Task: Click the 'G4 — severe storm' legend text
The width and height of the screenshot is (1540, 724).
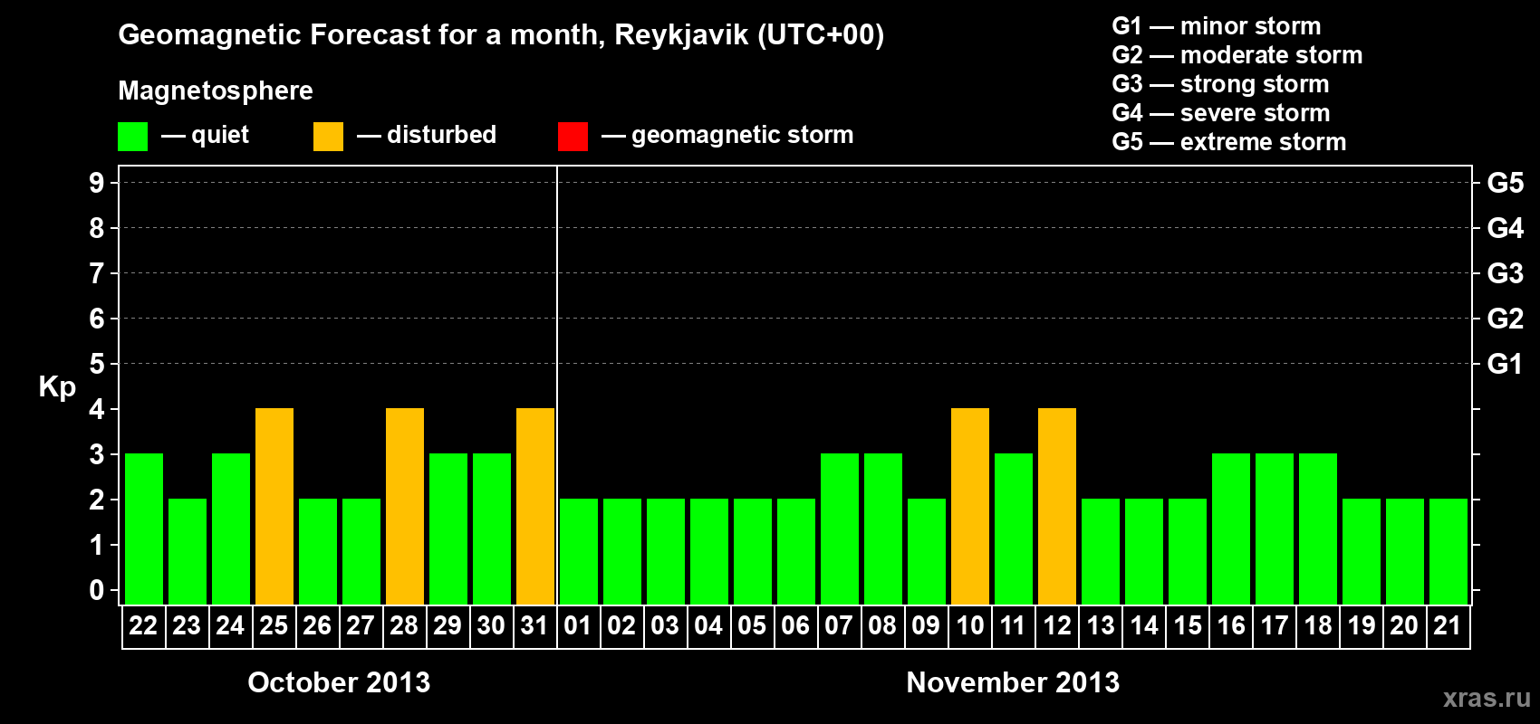Action: pos(1221,113)
